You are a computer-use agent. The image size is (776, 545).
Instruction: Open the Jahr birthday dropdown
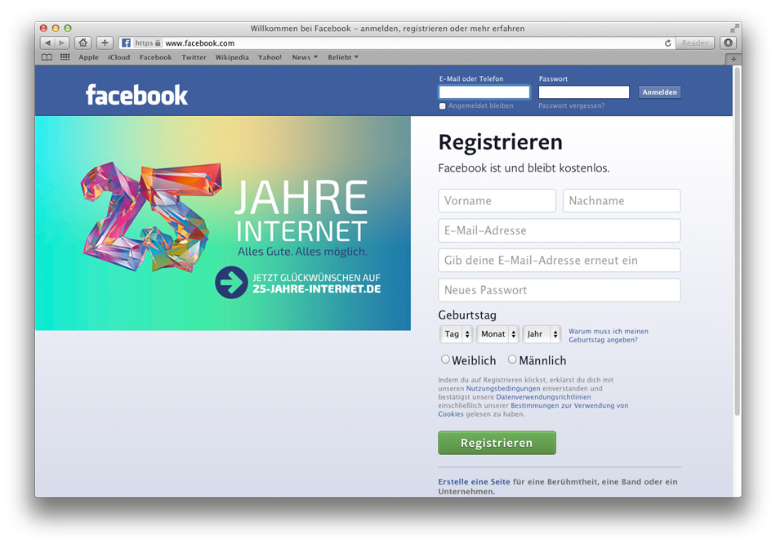tap(541, 333)
